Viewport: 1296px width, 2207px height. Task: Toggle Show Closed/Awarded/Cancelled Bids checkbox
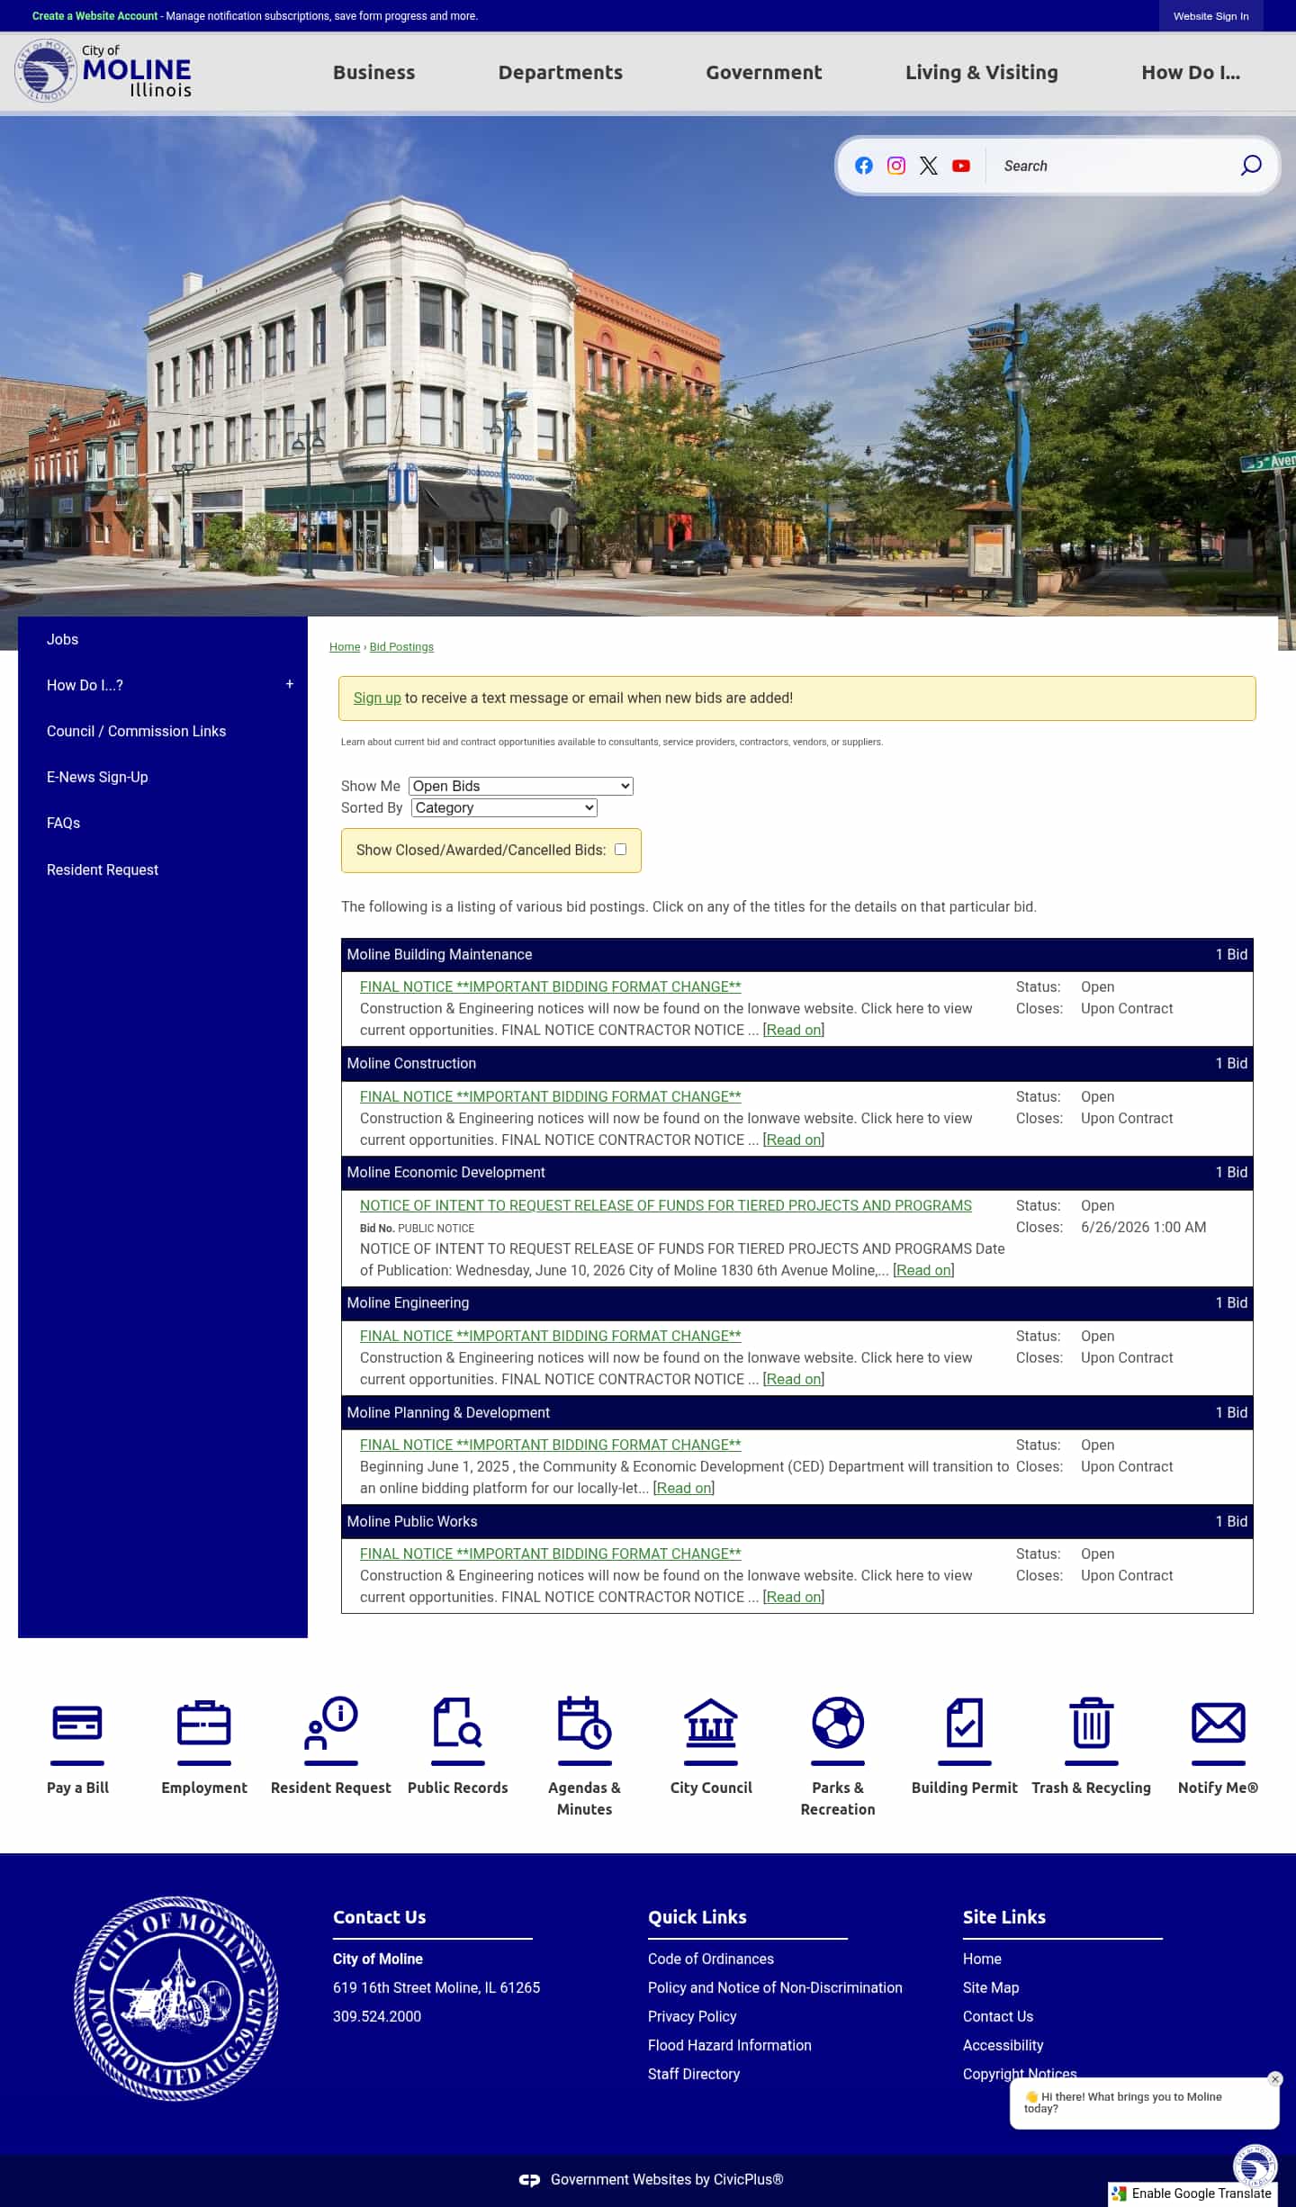(620, 849)
